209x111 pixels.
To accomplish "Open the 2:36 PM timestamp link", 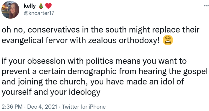I will coord(12,107).
